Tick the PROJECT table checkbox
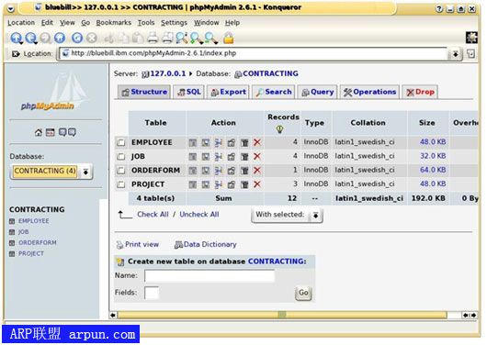487x345 pixels. pyautogui.click(x=120, y=184)
